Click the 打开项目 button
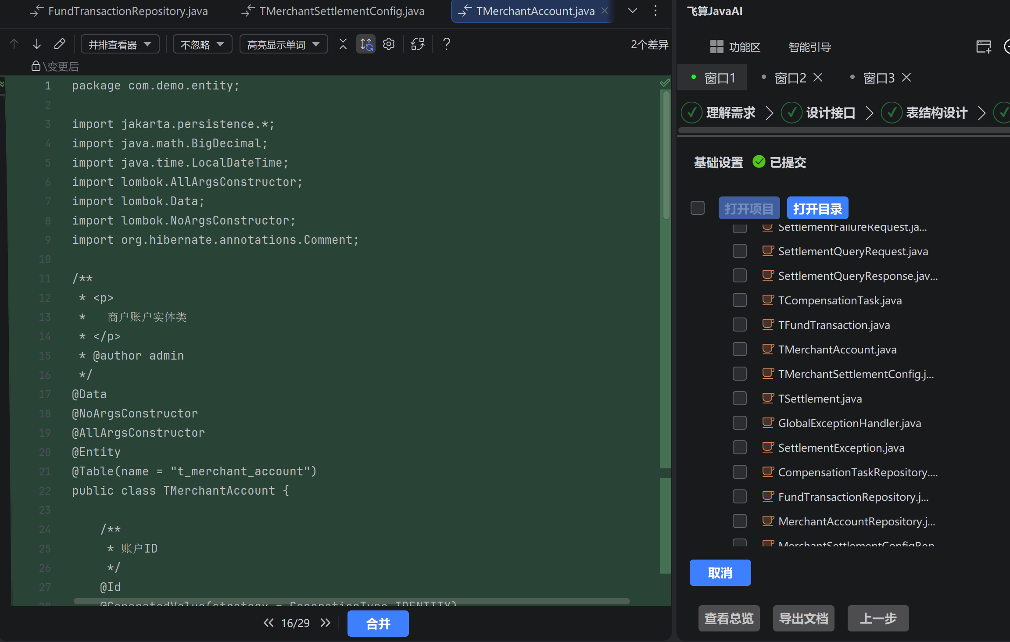This screenshot has height=642, width=1010. (749, 208)
